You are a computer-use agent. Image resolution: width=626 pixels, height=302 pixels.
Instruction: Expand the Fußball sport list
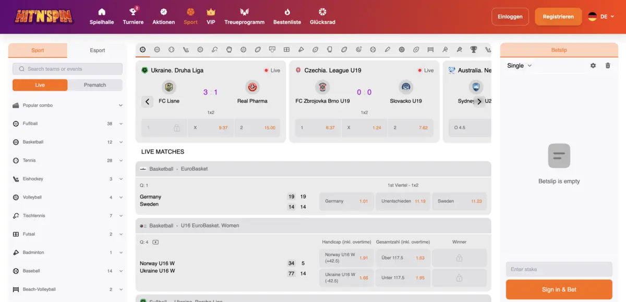(x=121, y=124)
